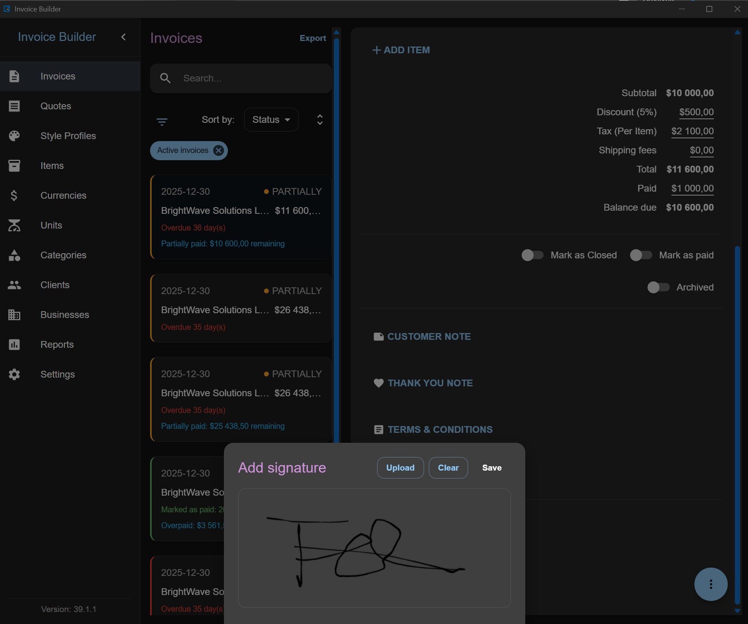Screen dimensions: 748x624
Task: Upload a signature image
Action: (x=400, y=468)
